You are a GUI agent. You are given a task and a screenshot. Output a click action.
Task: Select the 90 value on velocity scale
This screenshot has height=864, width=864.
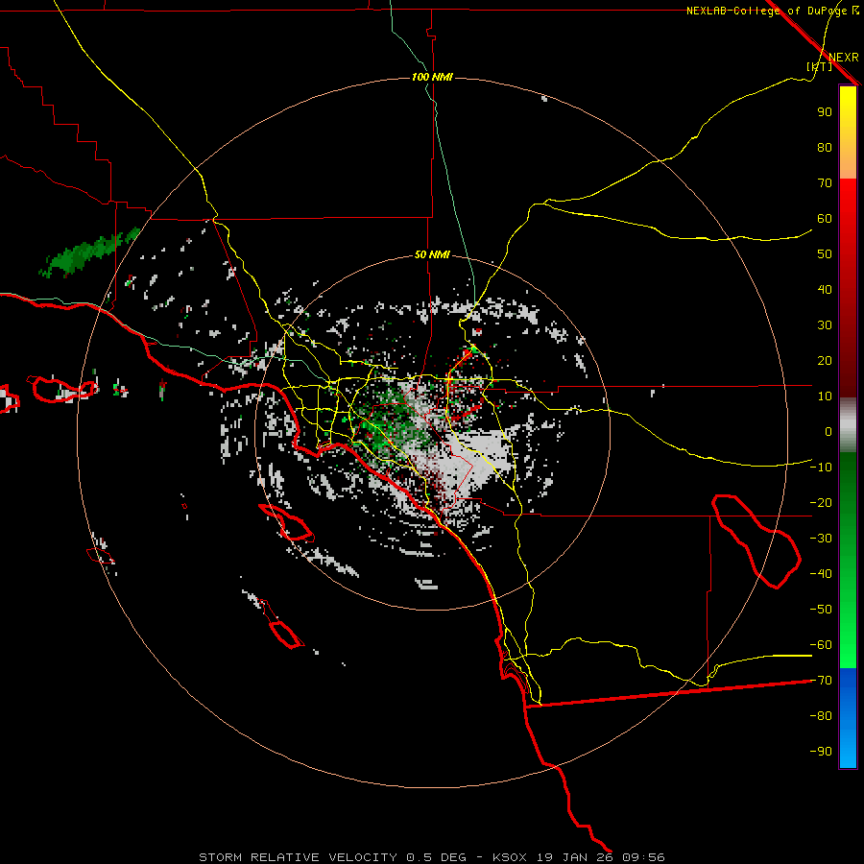825,112
